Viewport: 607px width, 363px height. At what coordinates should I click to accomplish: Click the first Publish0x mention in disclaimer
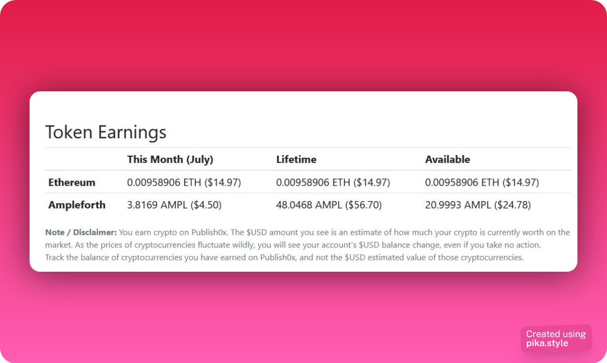[210, 232]
